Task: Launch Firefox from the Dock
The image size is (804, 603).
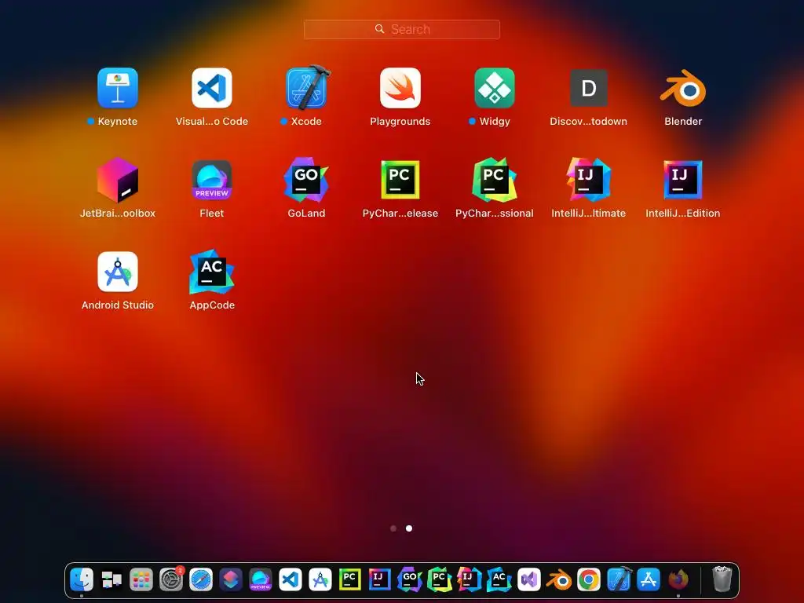Action: coord(678,580)
